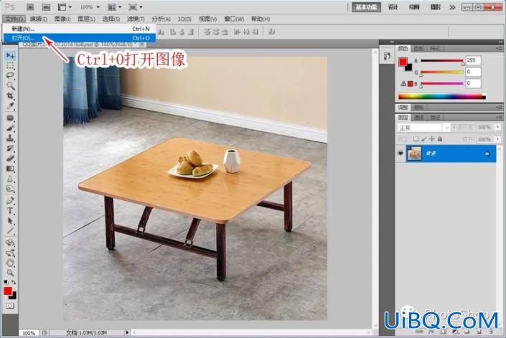Screen dimensions: 506x338
Task: Select the Path Selection tool
Action: click(10, 220)
